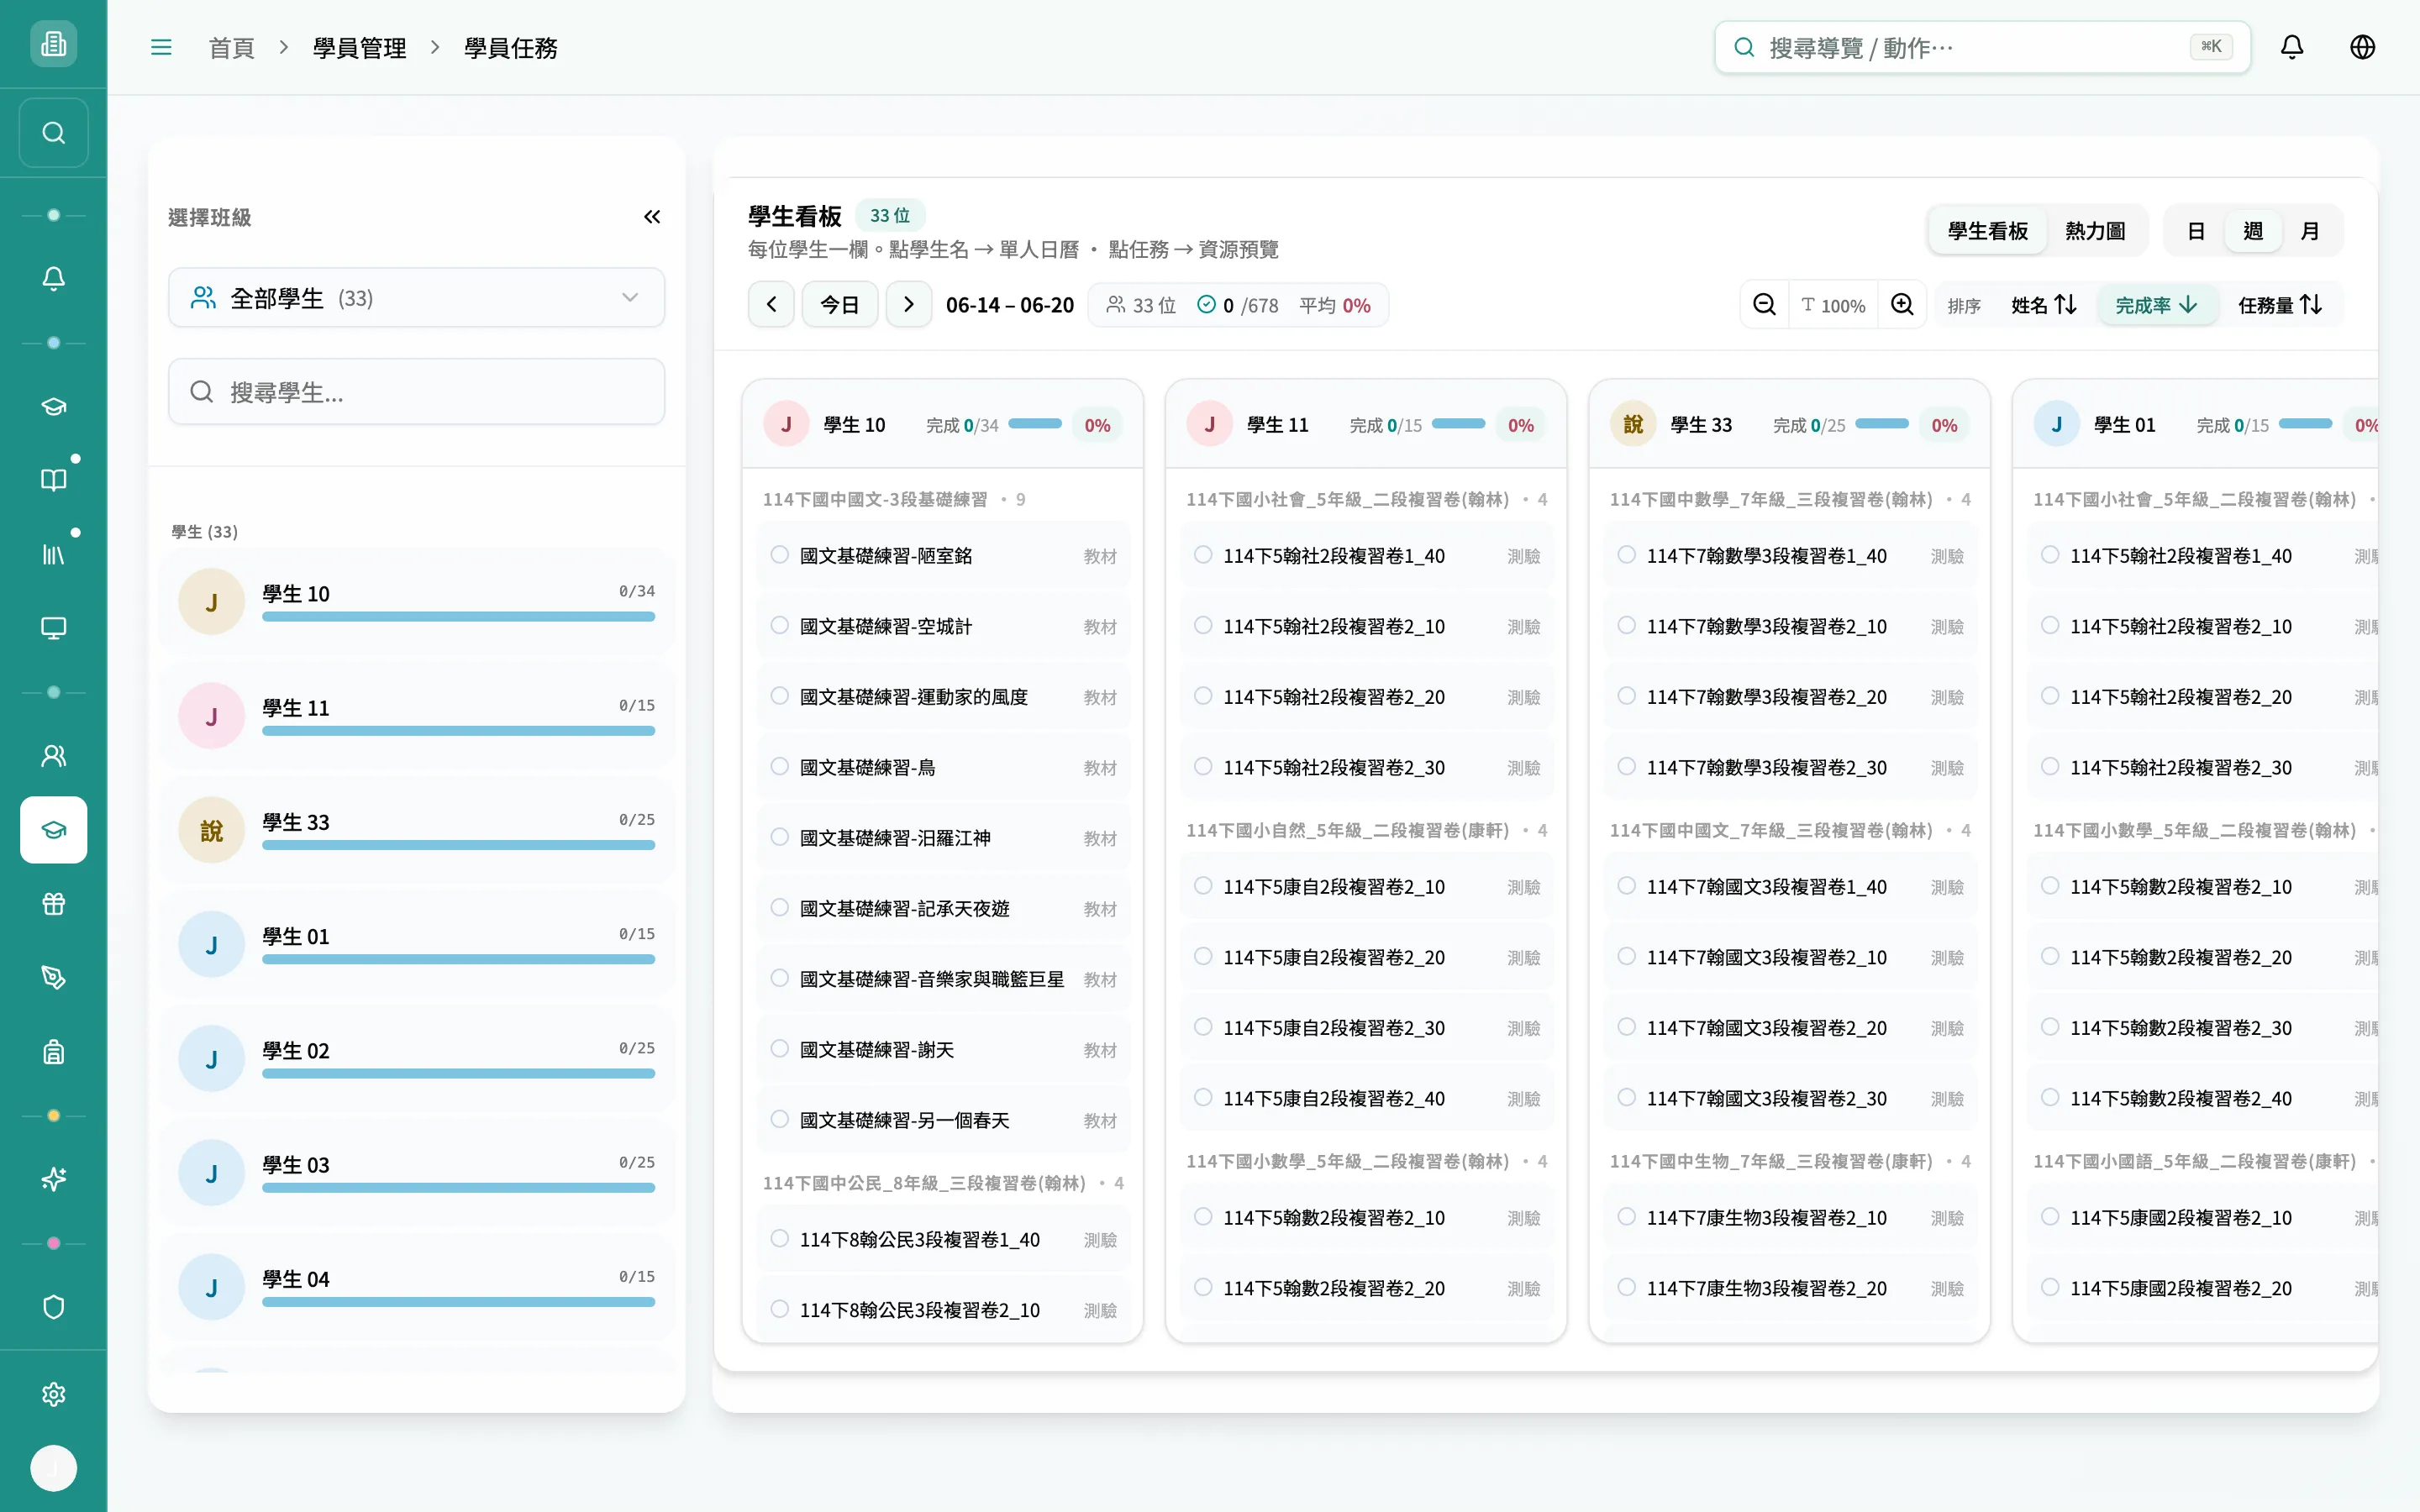The image size is (2420, 1512).
Task: Click the 今日 button
Action: 840,305
